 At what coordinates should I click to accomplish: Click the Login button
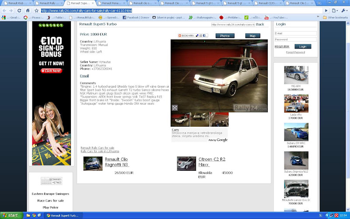[303, 46]
